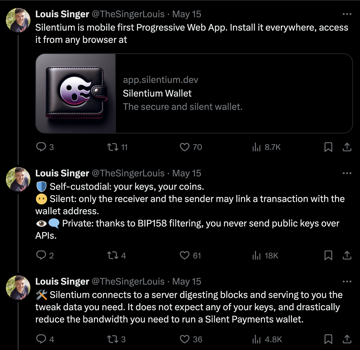Open @TheSingerLouis profile from third tweet
The image size is (360, 350).
(128, 282)
